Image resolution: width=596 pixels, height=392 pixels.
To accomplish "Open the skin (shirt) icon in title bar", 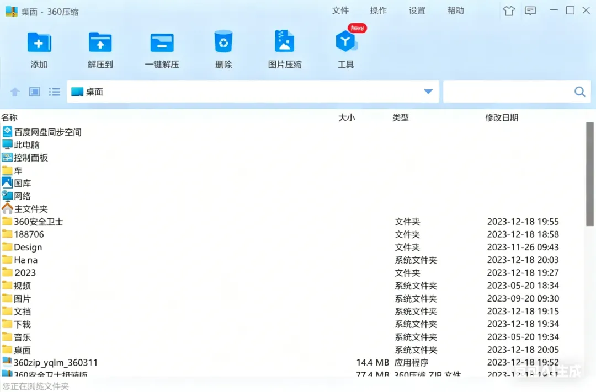I will [x=509, y=10].
